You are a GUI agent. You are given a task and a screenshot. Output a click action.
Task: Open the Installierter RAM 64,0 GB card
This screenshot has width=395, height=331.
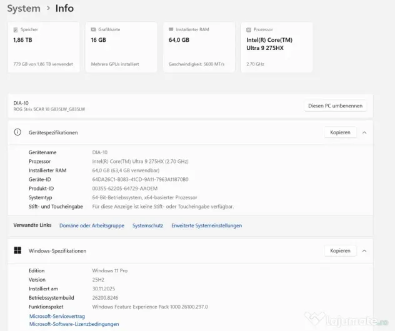(199, 47)
